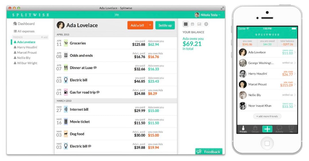The image size is (309, 161).
Task: Tap the you are owed $44.50 summary
Action: click(267, 43)
